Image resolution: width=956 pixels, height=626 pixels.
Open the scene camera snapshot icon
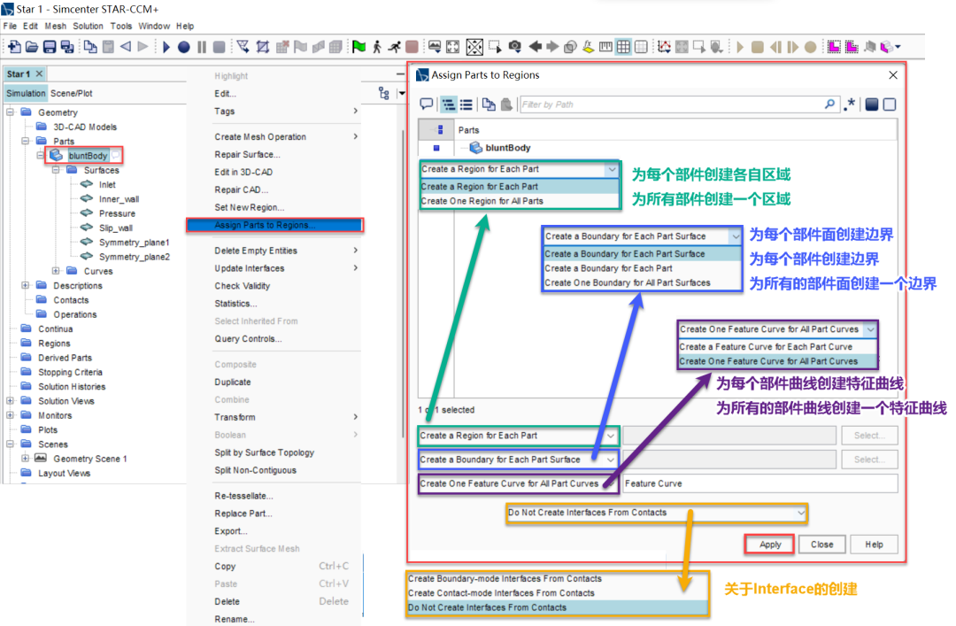[515, 46]
